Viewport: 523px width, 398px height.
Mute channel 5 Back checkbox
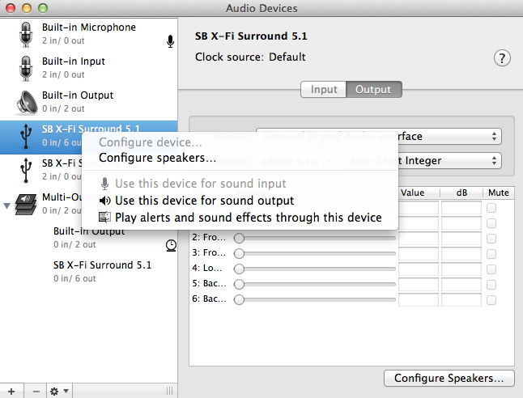pyautogui.click(x=491, y=285)
